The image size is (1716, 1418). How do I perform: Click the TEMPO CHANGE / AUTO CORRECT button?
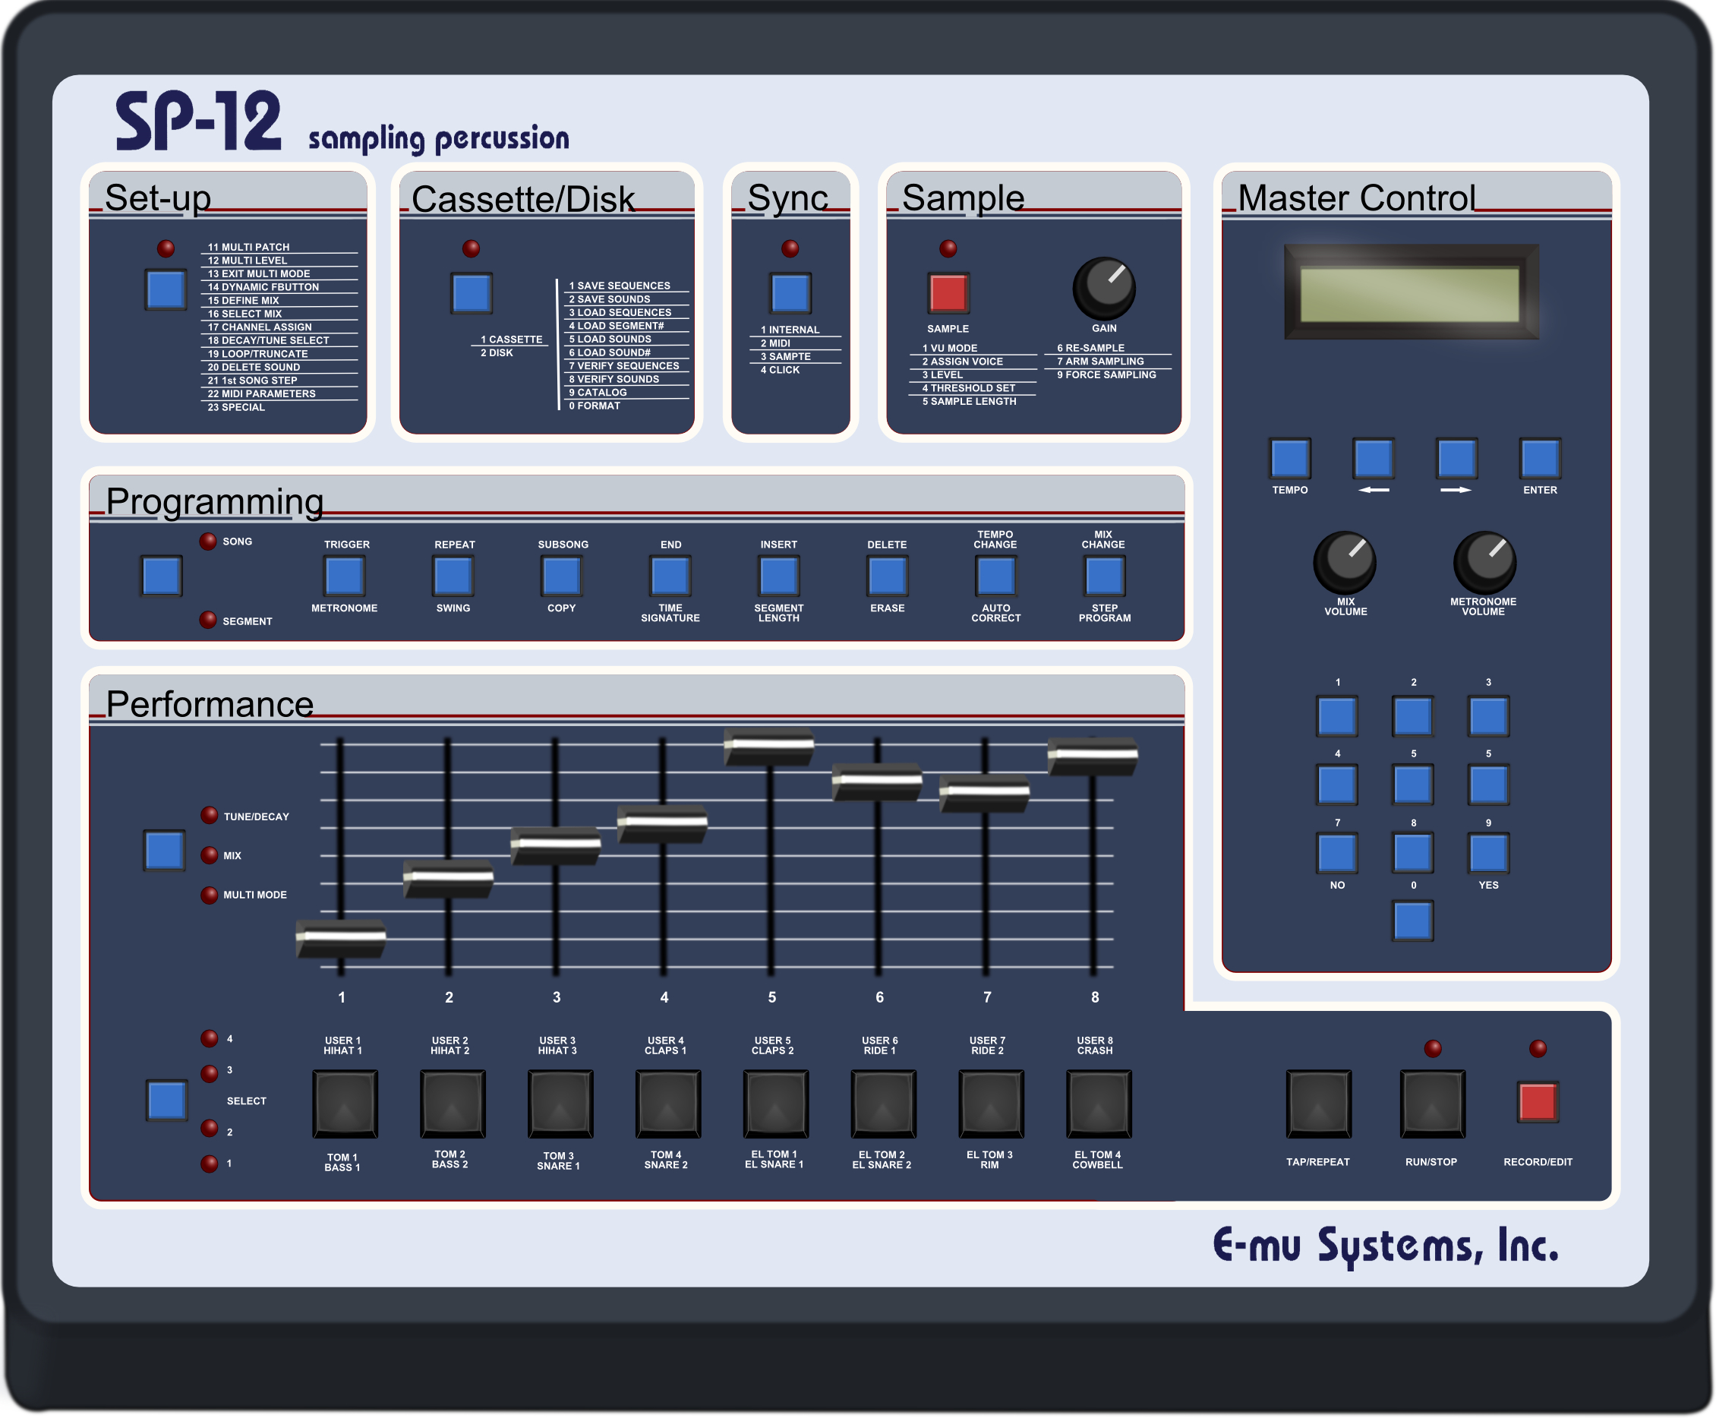point(995,576)
